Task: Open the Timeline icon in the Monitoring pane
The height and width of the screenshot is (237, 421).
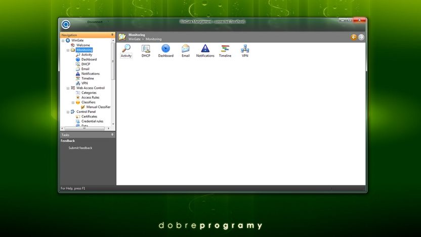Action: (x=225, y=51)
